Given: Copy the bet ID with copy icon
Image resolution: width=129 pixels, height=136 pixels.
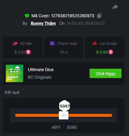Looking at the screenshot, I should click(x=99, y=16).
